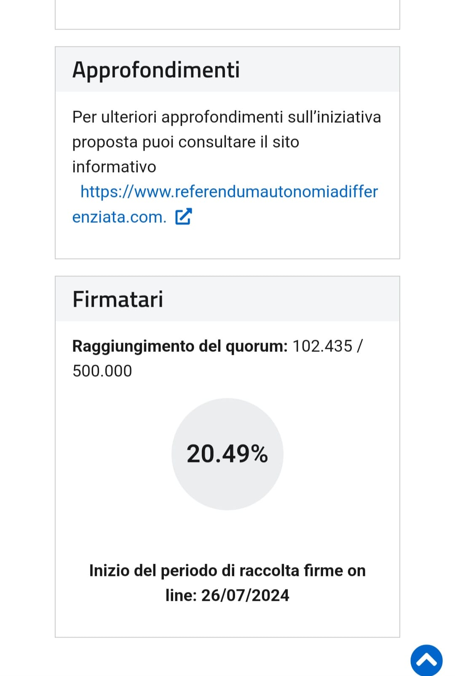Click "proposta puoi consultare il sito" text
Screen dimensions: 455x676
[185, 142]
